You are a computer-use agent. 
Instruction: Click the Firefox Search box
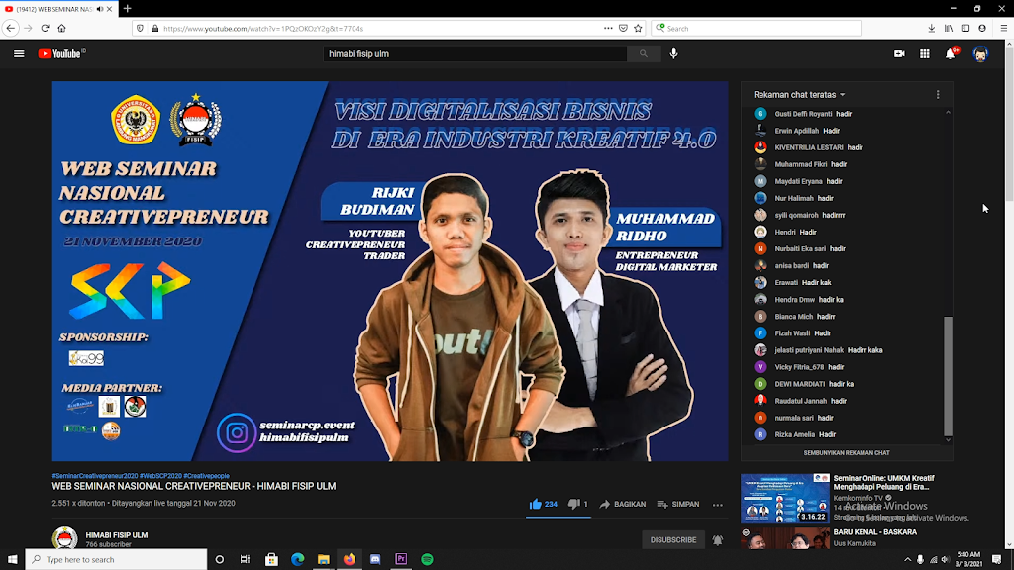pyautogui.click(x=757, y=29)
